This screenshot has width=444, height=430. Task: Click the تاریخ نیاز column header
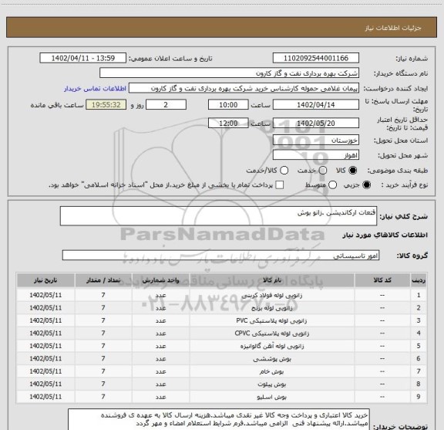pos(45,280)
